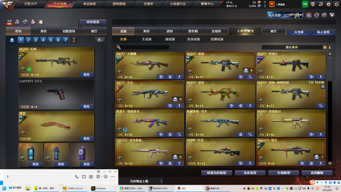Click the list view icon beside sort

click(x=325, y=47)
